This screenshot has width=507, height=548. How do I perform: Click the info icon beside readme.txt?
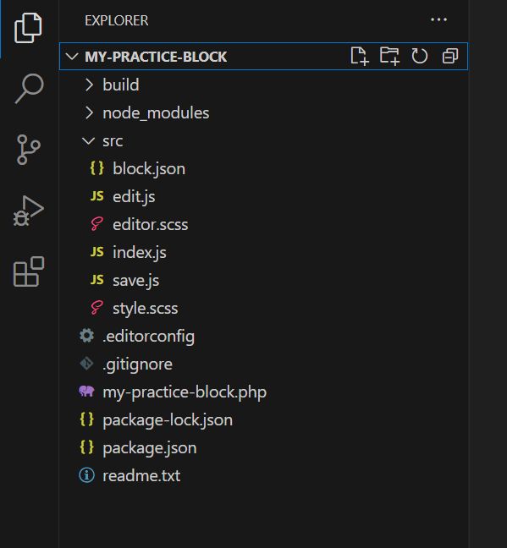[87, 475]
